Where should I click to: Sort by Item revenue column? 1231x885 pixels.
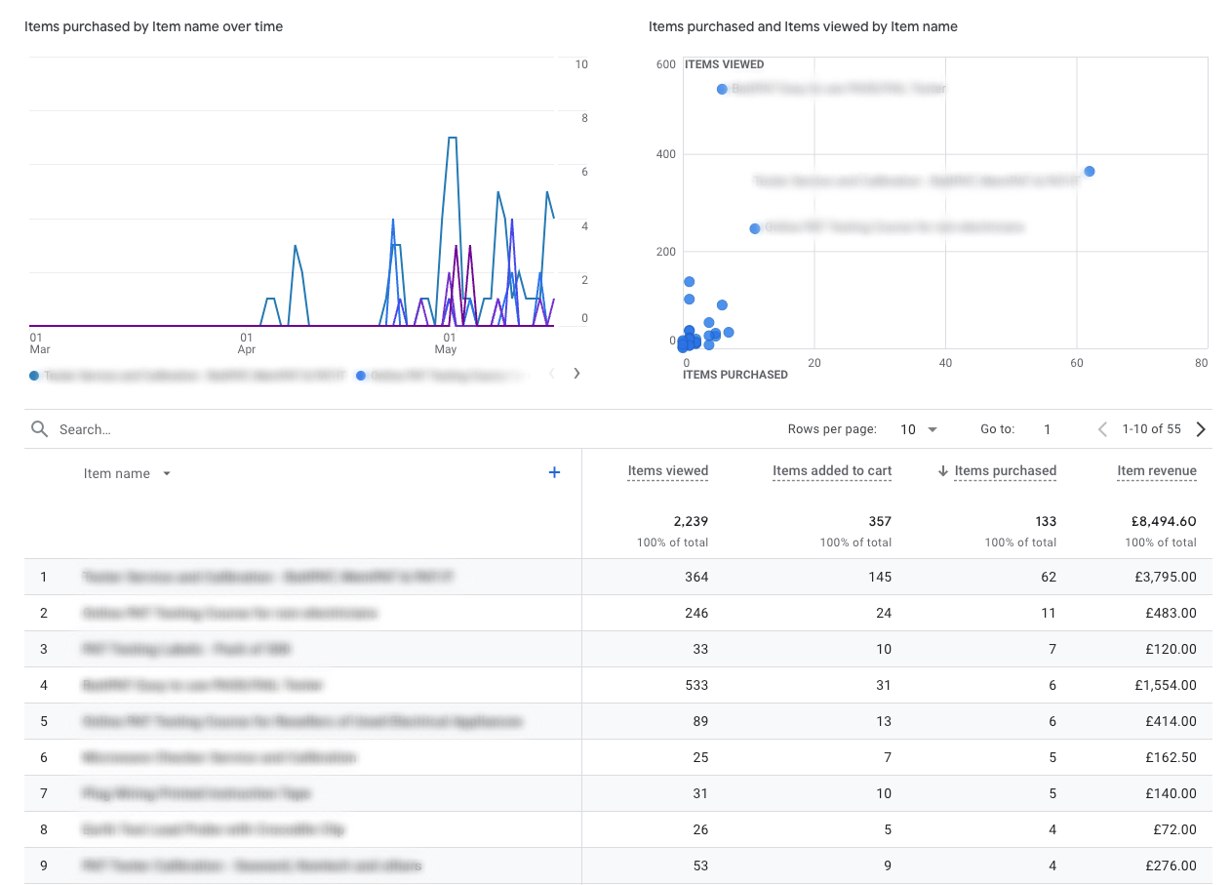click(1157, 470)
